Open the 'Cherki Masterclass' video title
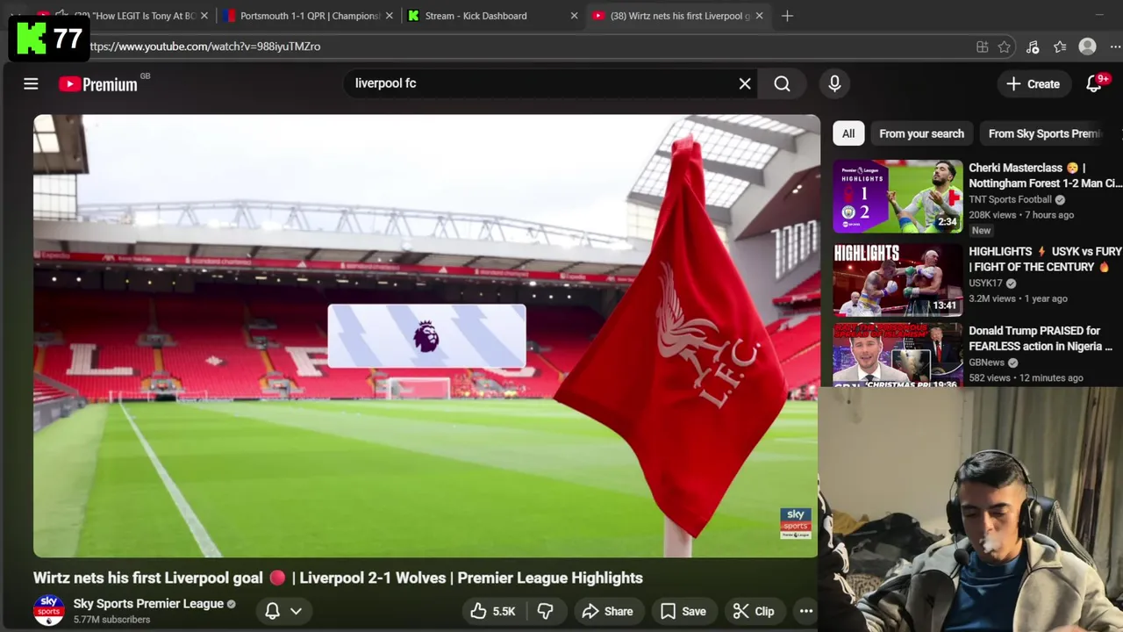Viewport: 1123px width, 632px height. coord(1045,176)
